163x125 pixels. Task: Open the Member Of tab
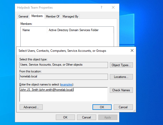coord(53,16)
